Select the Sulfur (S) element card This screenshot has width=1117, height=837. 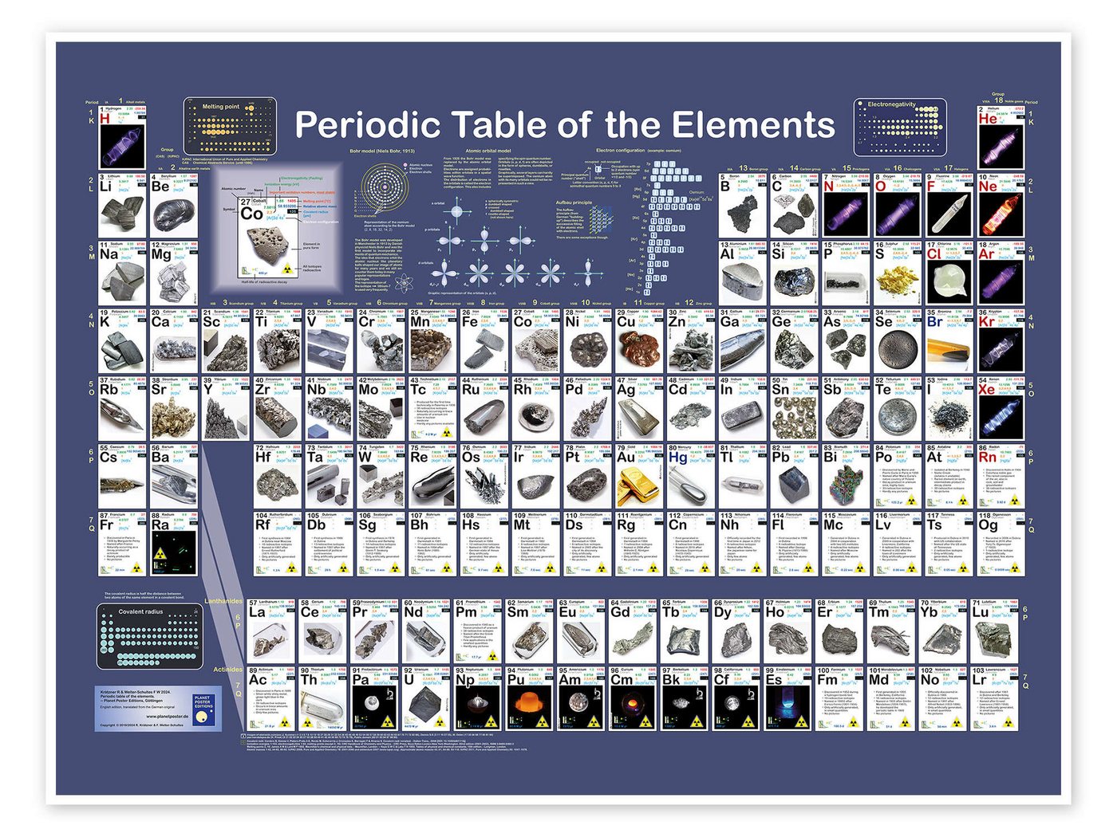(x=898, y=273)
